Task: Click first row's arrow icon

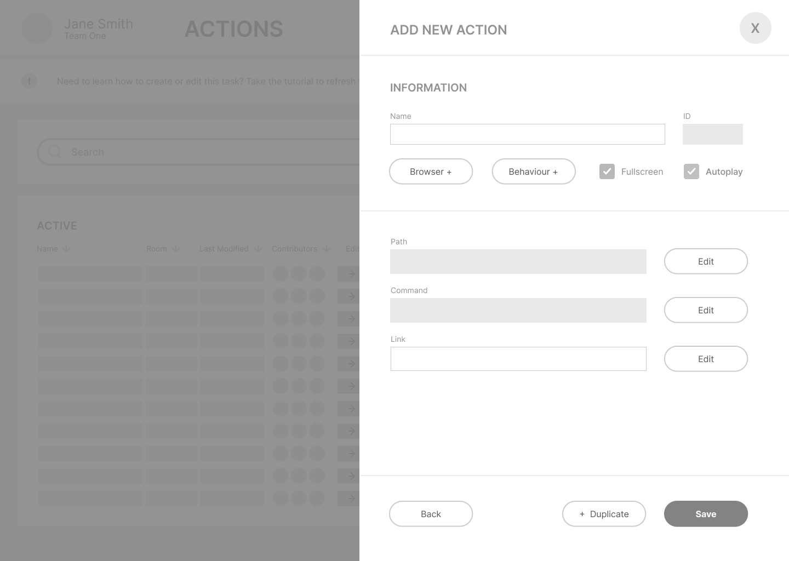Action: click(x=351, y=274)
